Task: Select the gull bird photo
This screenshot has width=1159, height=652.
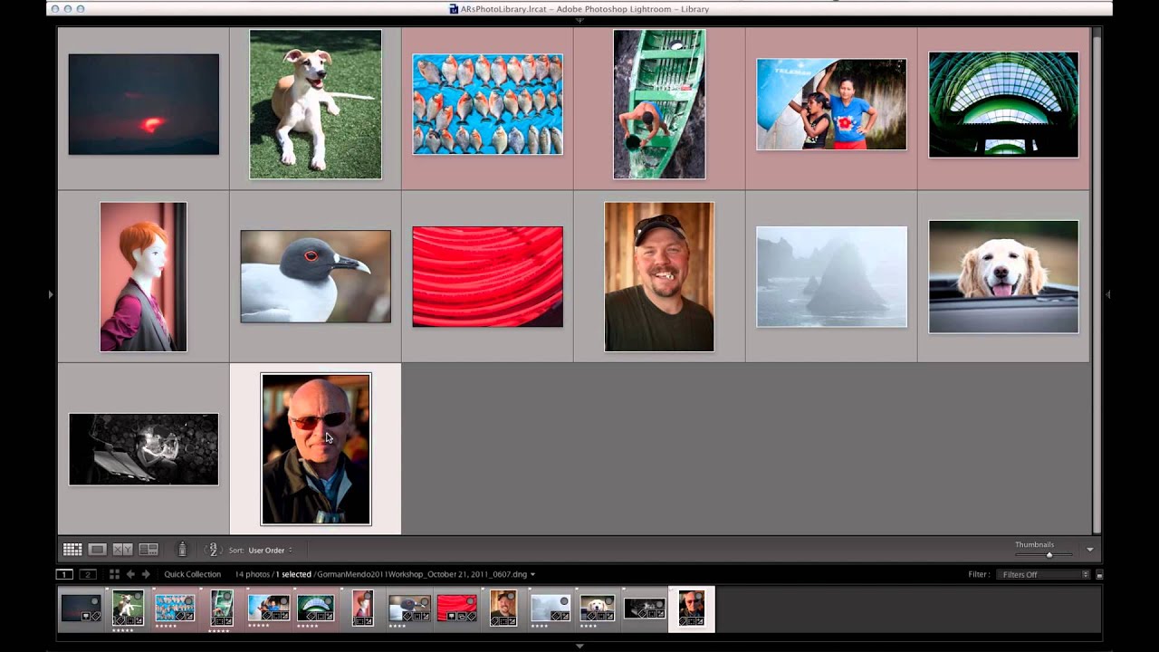Action: tap(315, 276)
